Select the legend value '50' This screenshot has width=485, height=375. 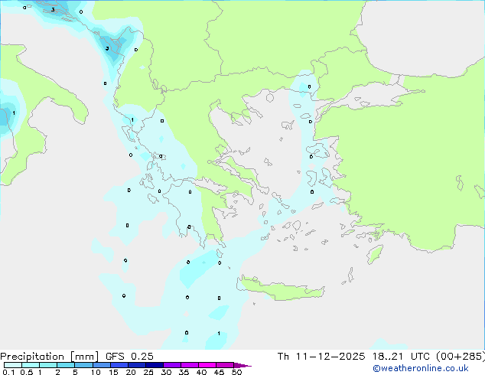[236, 372]
